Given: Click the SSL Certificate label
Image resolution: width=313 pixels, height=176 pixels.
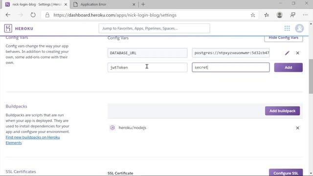Looking at the screenshot, I should (120, 173).
